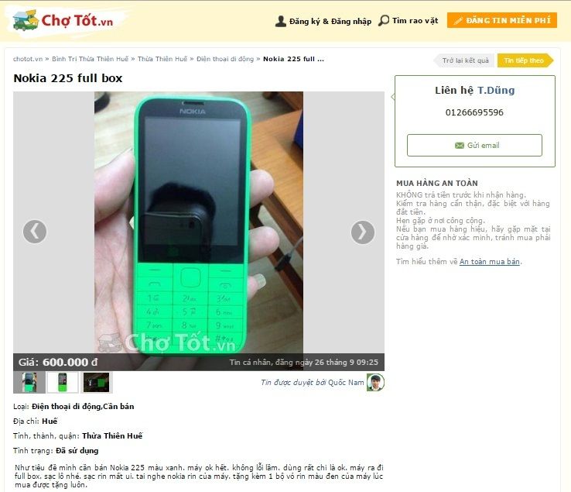Click the Trở lại kết quả button
Image resolution: width=571 pixels, height=492 pixels.
pos(465,60)
